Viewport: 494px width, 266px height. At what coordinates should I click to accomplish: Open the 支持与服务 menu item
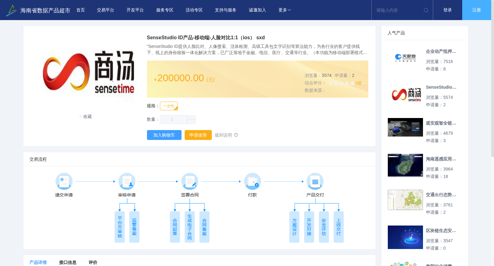tap(226, 10)
